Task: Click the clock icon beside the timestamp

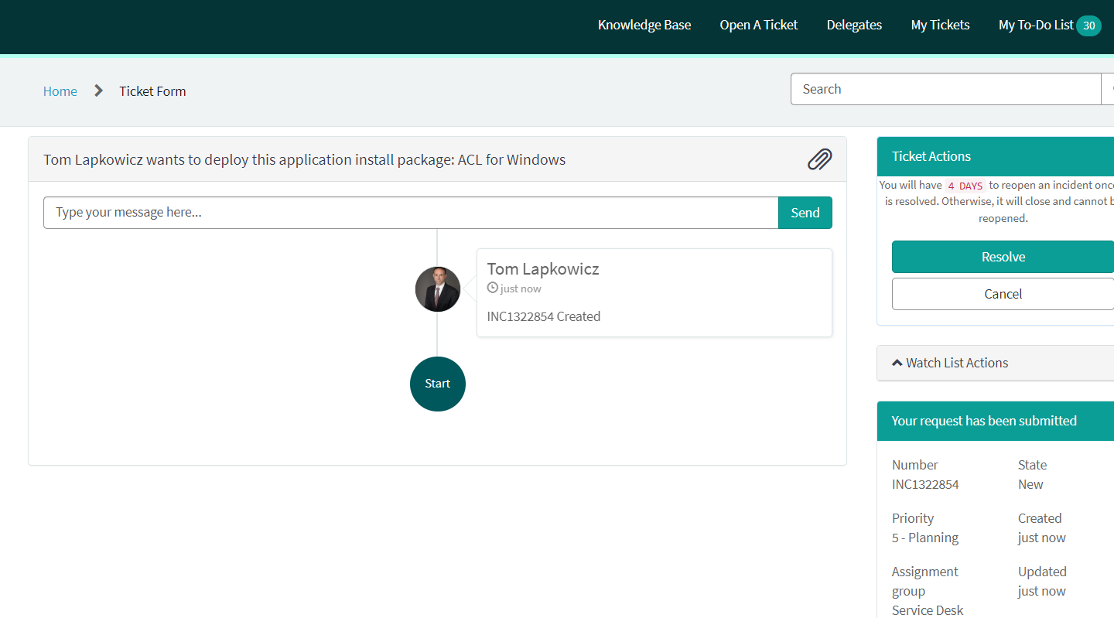Action: (494, 288)
